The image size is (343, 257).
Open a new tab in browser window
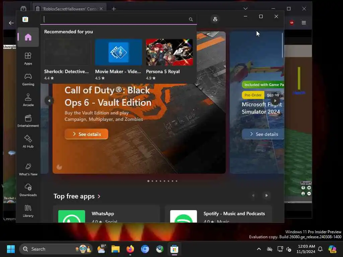pyautogui.click(x=114, y=9)
